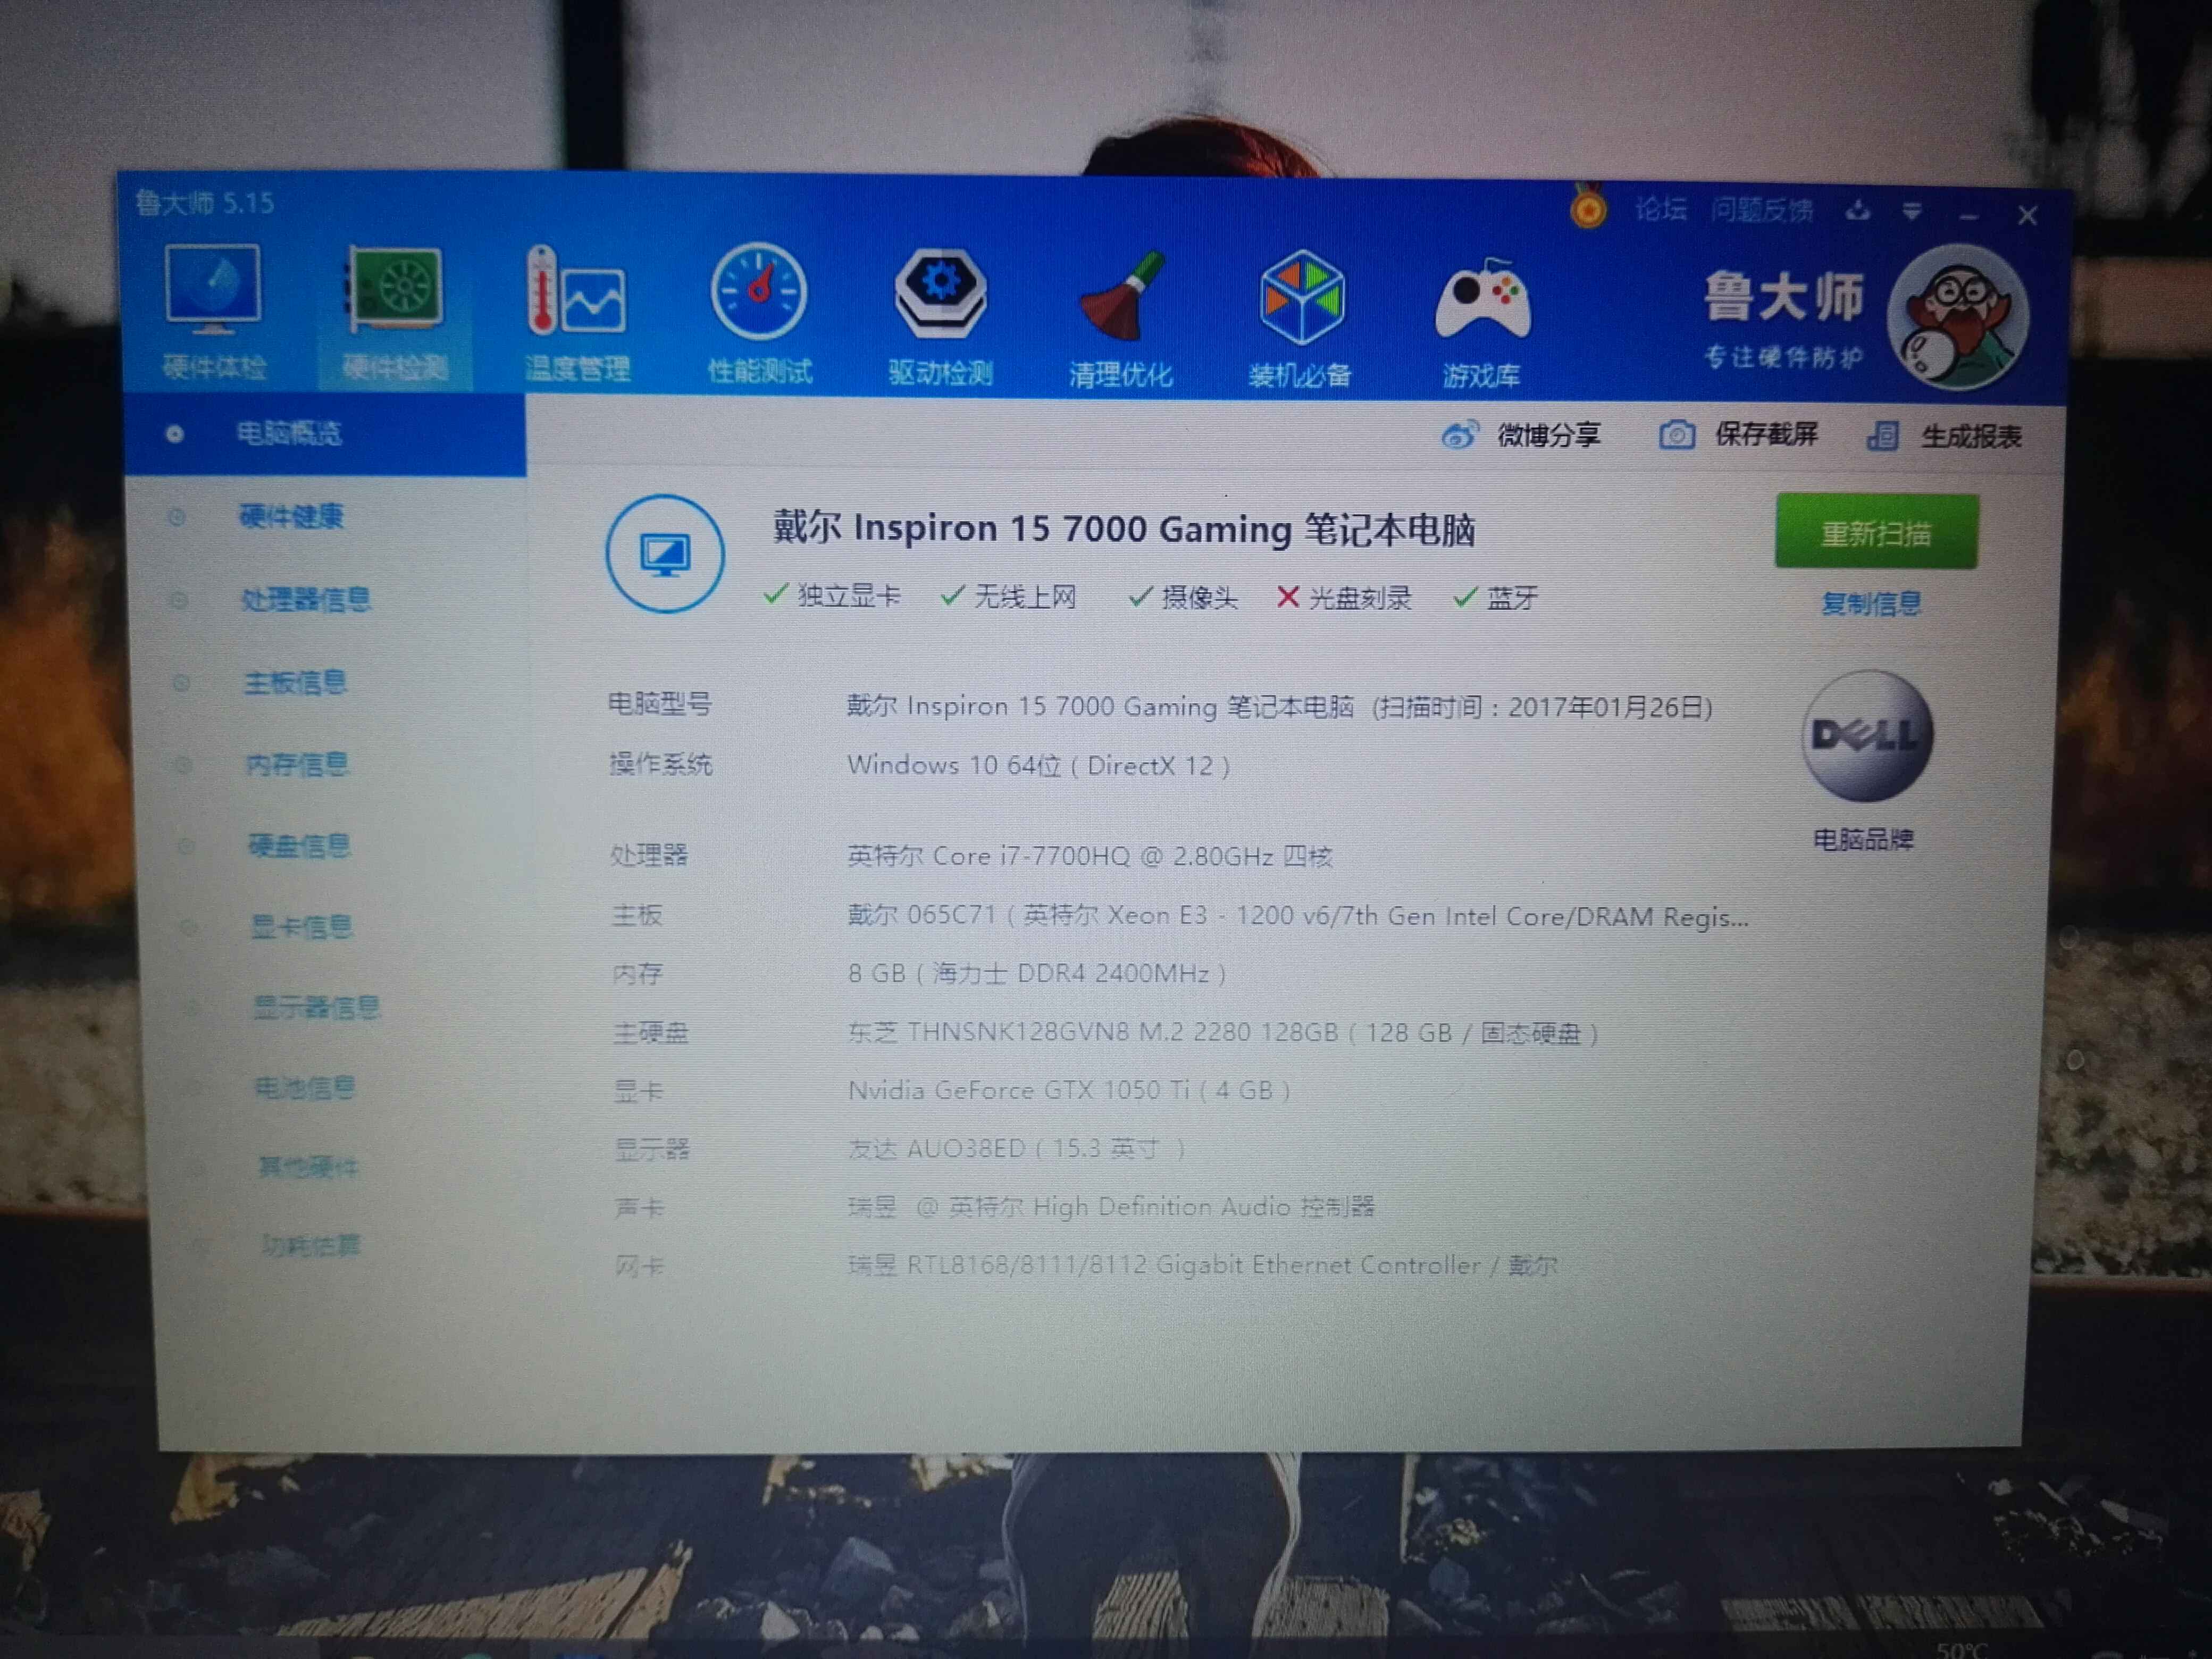Screen dimensions: 2212x1659
Task: Select 电脑概览 in sidebar
Action: [325, 434]
